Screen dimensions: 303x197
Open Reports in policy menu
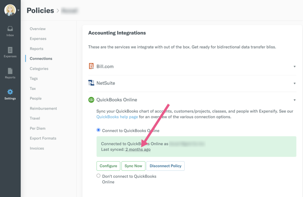(36, 49)
